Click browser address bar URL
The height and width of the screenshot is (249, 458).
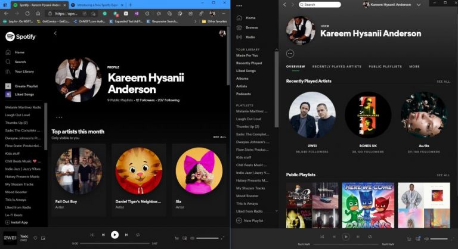coord(66,14)
